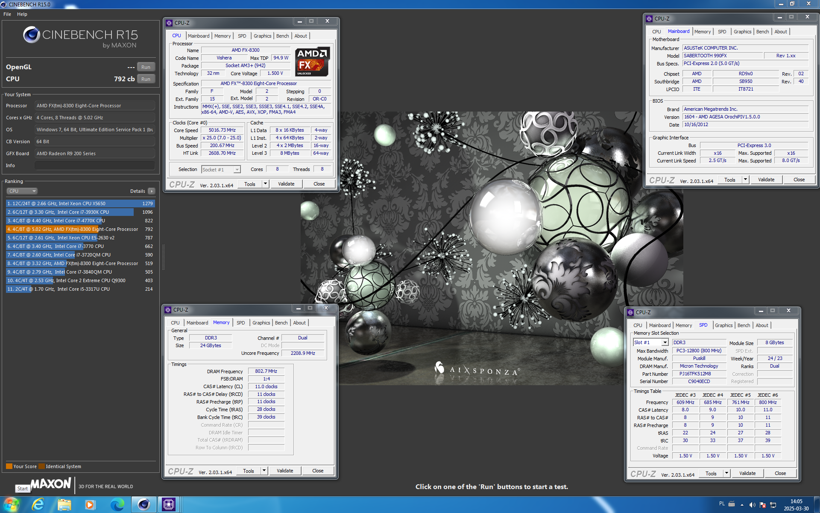Select the AMD FX-8300 5.02 GHz ranking row
The height and width of the screenshot is (513, 820).
point(80,229)
